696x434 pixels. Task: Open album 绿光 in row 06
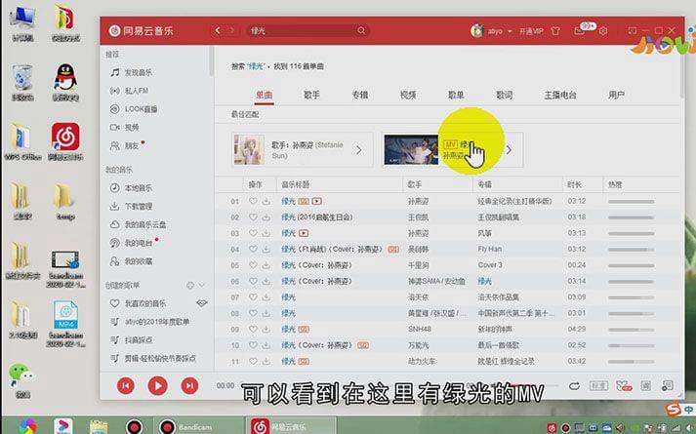pos(485,281)
